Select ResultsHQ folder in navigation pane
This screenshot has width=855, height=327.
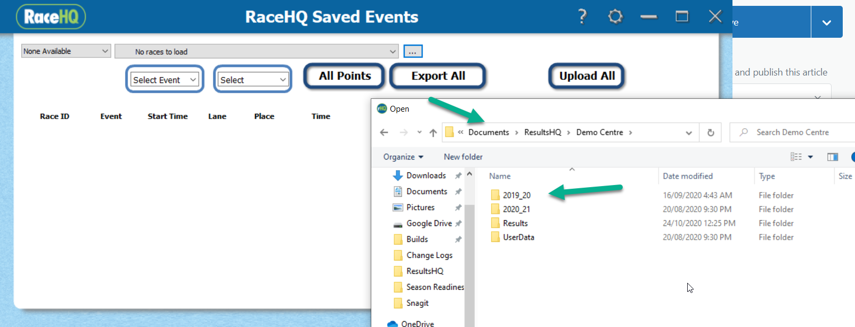pyautogui.click(x=425, y=271)
